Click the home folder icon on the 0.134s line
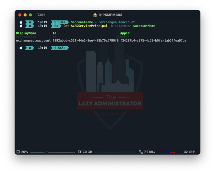 tap(30, 22)
